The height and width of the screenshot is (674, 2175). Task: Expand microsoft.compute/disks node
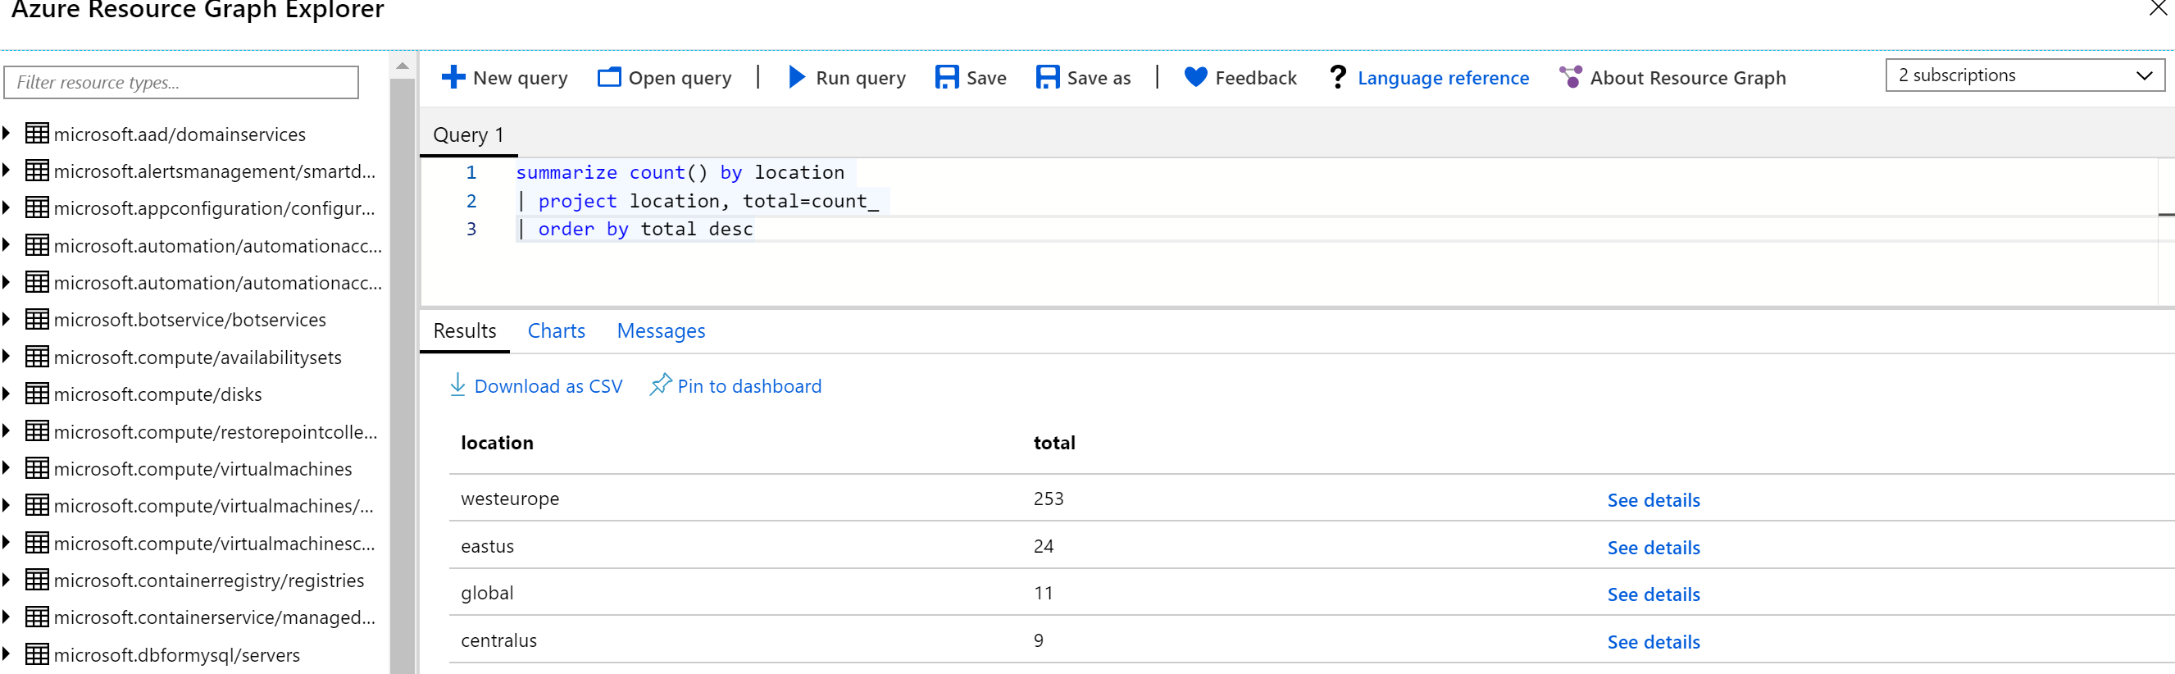pos(7,394)
